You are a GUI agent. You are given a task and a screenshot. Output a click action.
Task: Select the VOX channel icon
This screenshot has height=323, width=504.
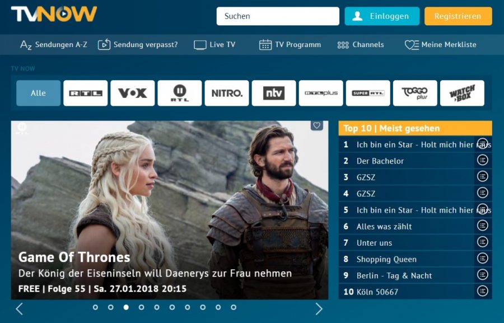[132, 93]
